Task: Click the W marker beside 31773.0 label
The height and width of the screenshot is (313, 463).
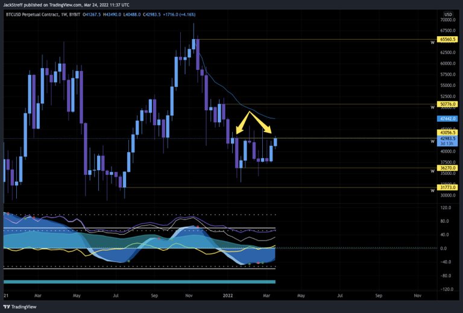Action: click(x=432, y=191)
